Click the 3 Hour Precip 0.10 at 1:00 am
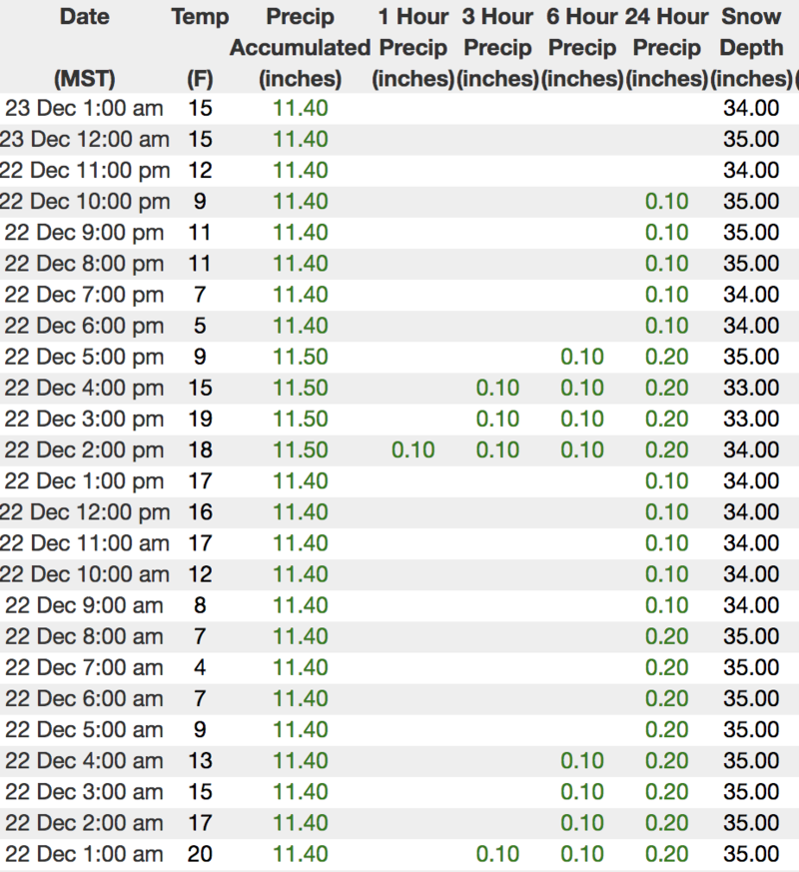Viewport: 799px width, 872px height. [x=497, y=854]
